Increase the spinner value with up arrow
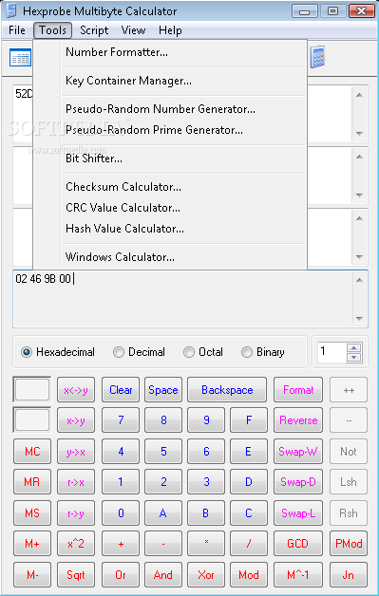 [354, 347]
